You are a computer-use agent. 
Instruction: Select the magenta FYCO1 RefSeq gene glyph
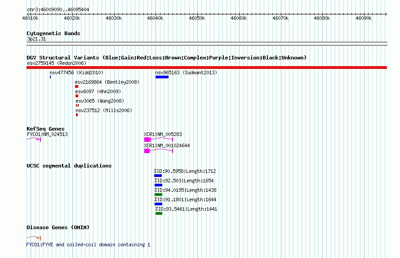point(34,139)
